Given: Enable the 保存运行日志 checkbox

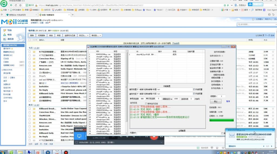Looking at the screenshot, I should [146, 103].
